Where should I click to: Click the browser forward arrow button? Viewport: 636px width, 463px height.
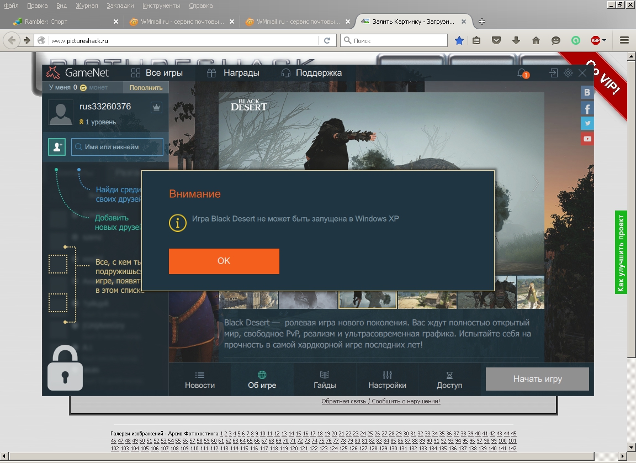pos(26,40)
